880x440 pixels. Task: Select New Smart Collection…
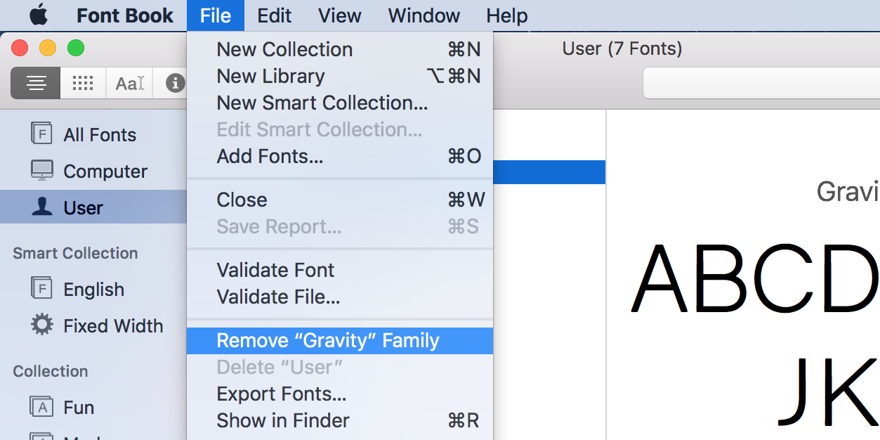point(322,103)
